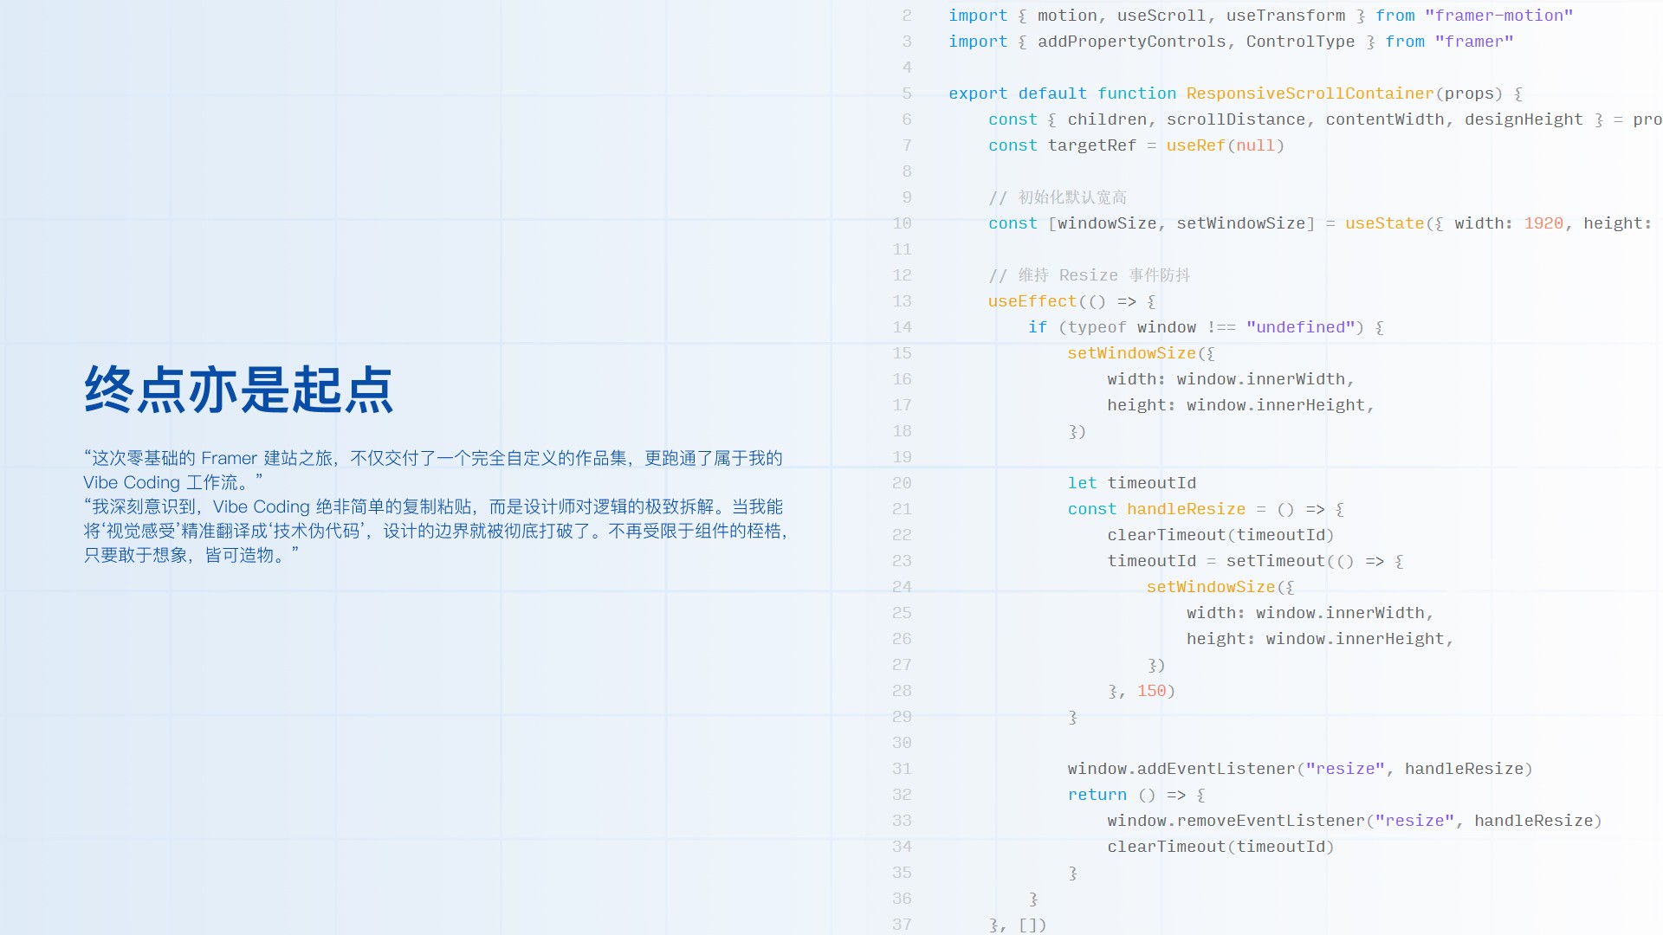
Task: Click the removeEventListener call on line 33
Action: pos(1269,821)
